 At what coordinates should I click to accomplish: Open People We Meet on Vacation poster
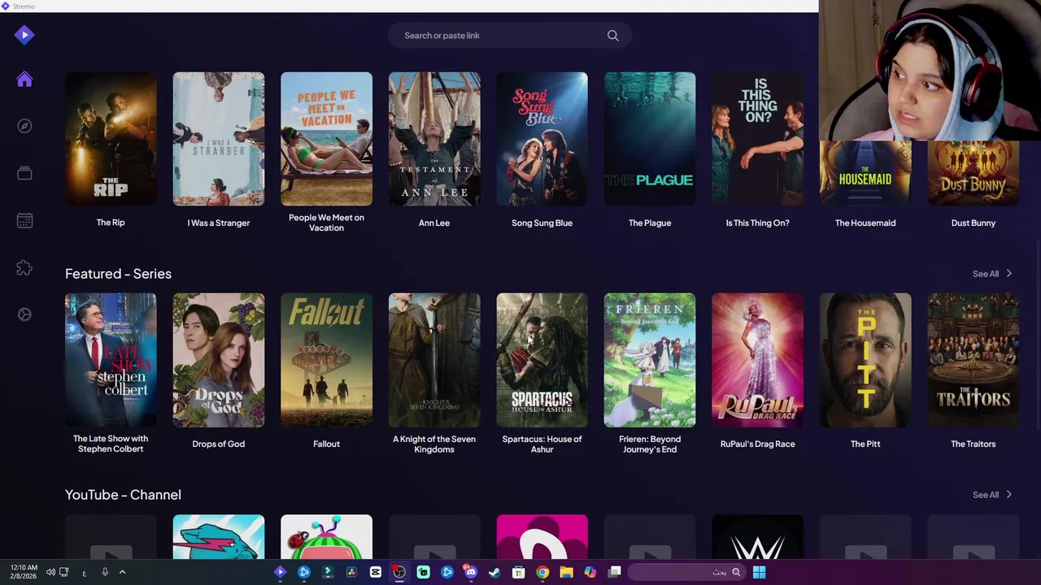(x=326, y=139)
